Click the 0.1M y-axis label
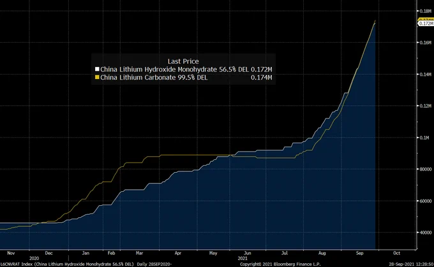This screenshot has height=267, width=434. coord(425,138)
